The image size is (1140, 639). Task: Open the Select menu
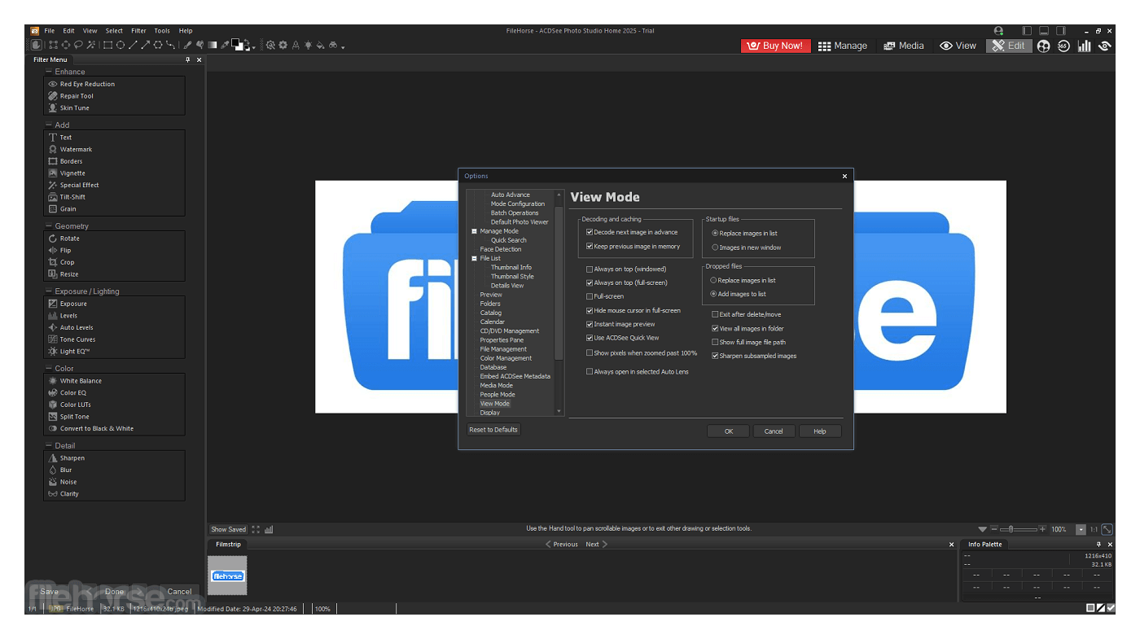coord(114,31)
